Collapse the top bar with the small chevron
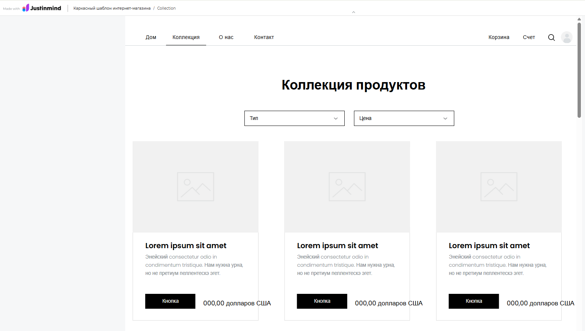 click(354, 12)
